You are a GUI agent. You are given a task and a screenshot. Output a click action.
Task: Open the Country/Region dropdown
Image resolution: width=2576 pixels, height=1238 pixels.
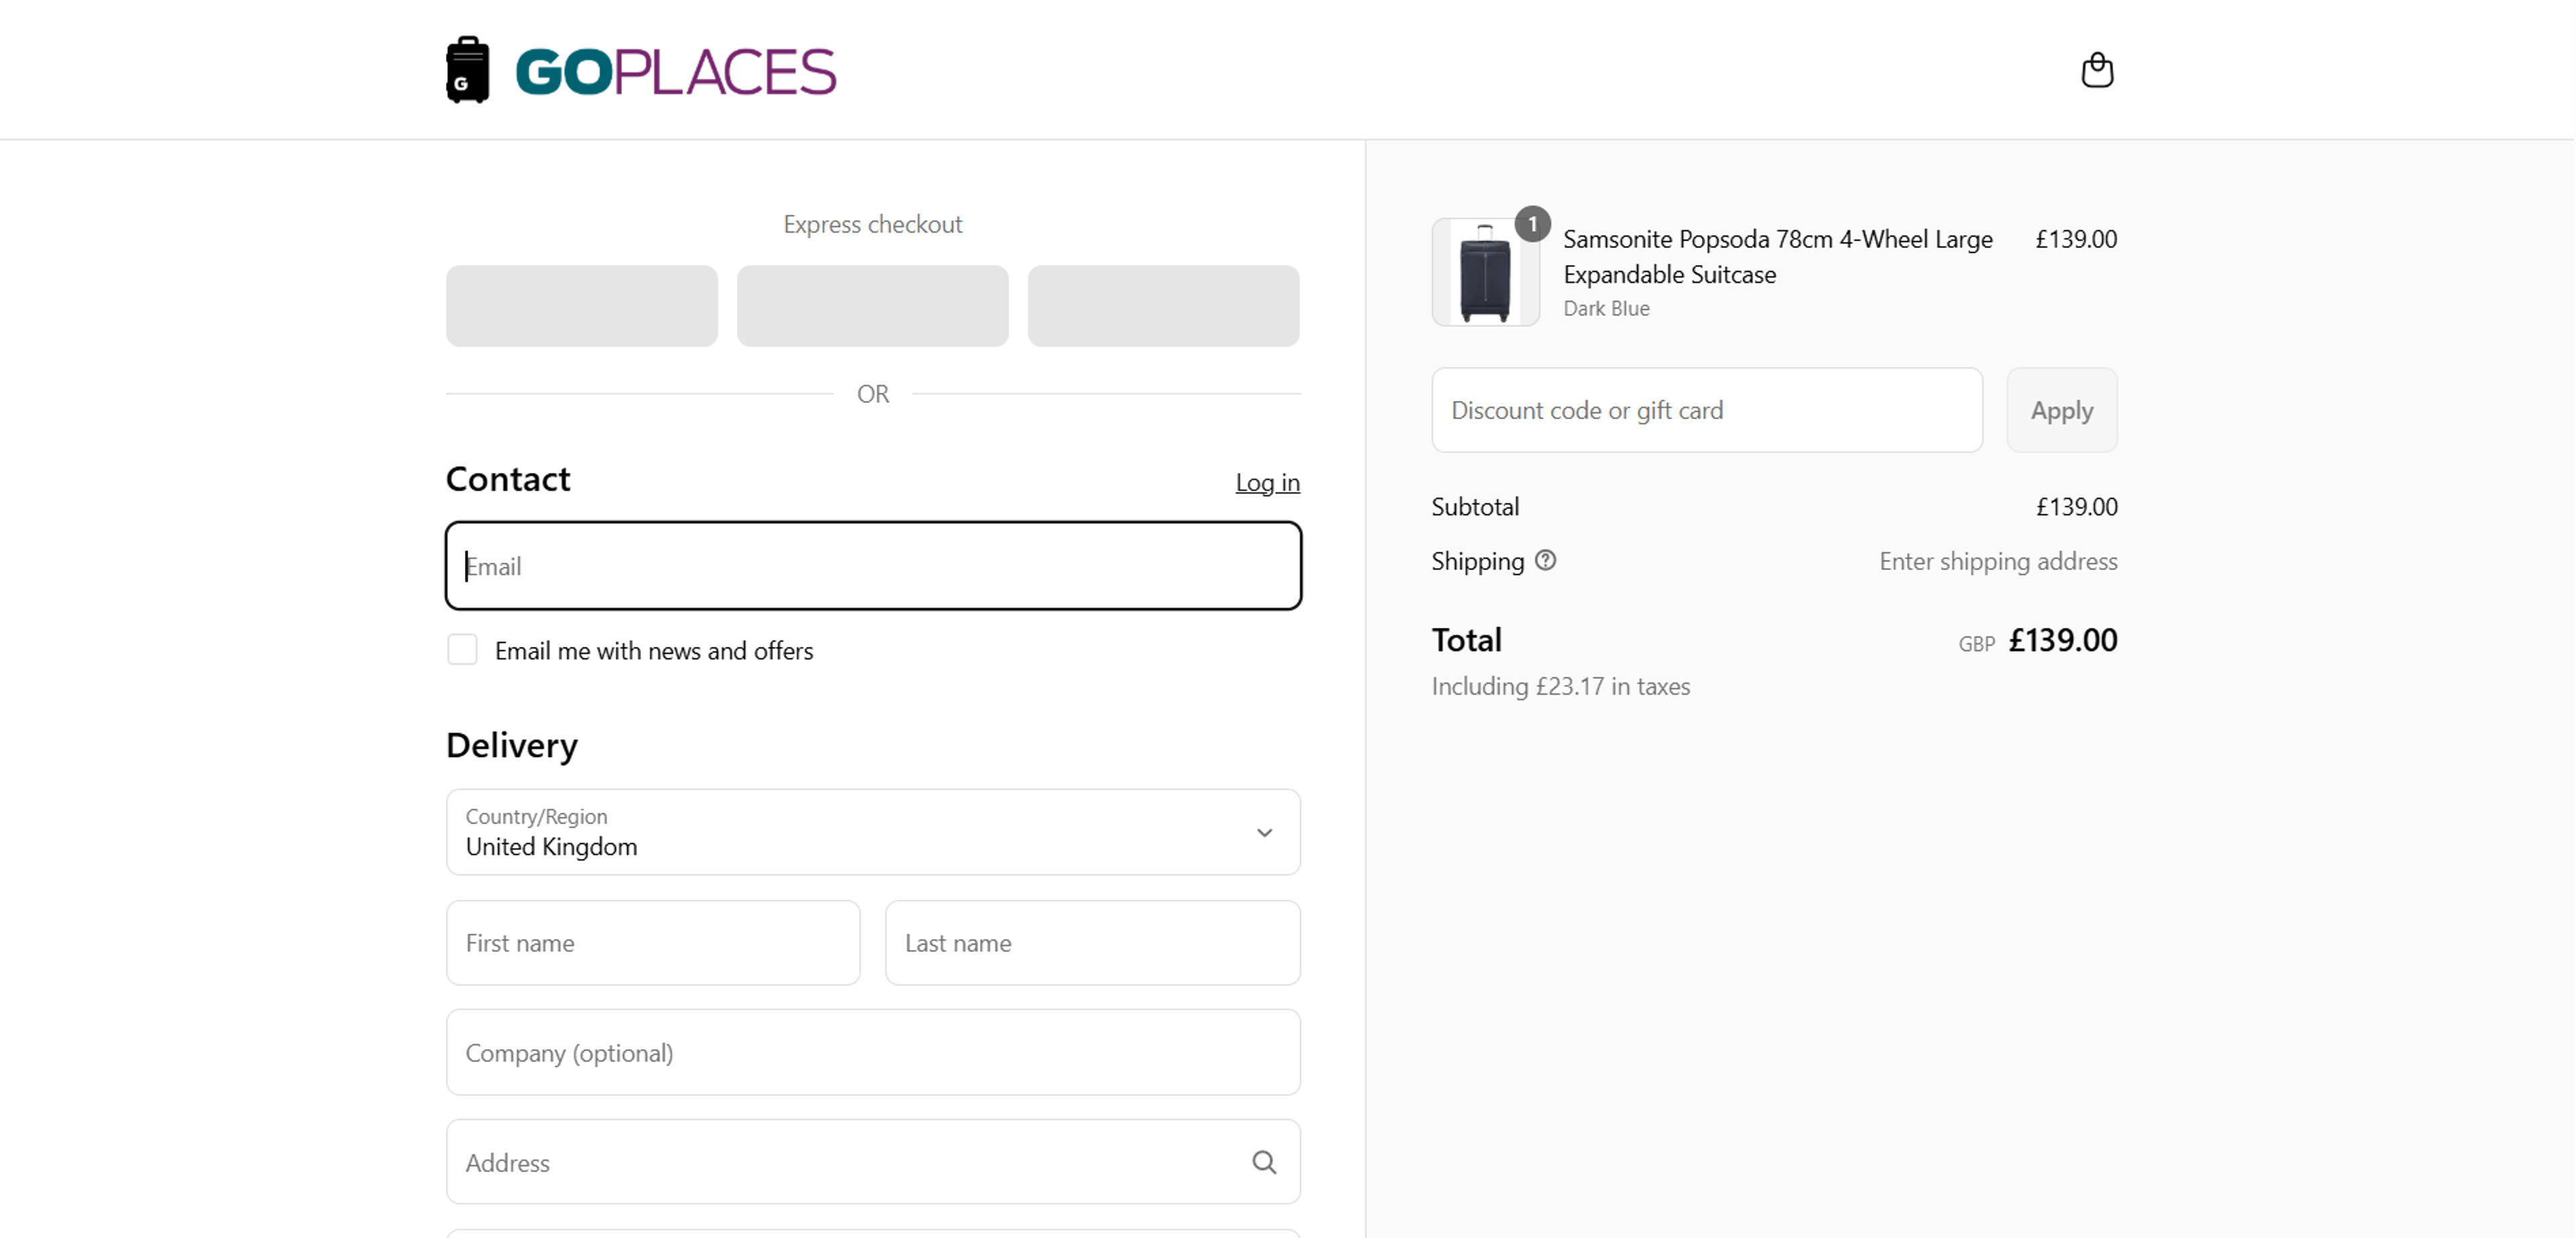pos(872,832)
